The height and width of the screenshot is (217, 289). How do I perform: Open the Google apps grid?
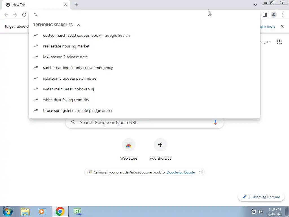point(279,42)
